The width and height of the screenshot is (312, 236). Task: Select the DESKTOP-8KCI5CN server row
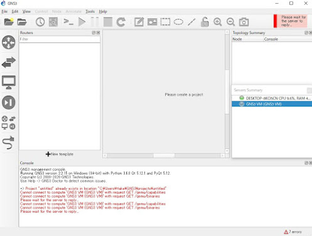(x=272, y=98)
